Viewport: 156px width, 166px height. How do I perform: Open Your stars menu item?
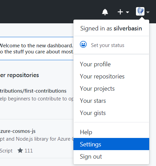click(111, 101)
